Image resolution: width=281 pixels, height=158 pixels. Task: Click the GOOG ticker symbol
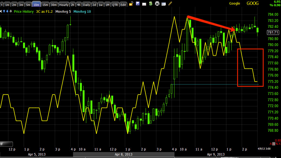(253, 4)
